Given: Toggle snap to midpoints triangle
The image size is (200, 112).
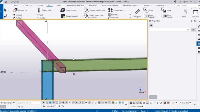Looking at the screenshot, I should click(x=141, y=103).
